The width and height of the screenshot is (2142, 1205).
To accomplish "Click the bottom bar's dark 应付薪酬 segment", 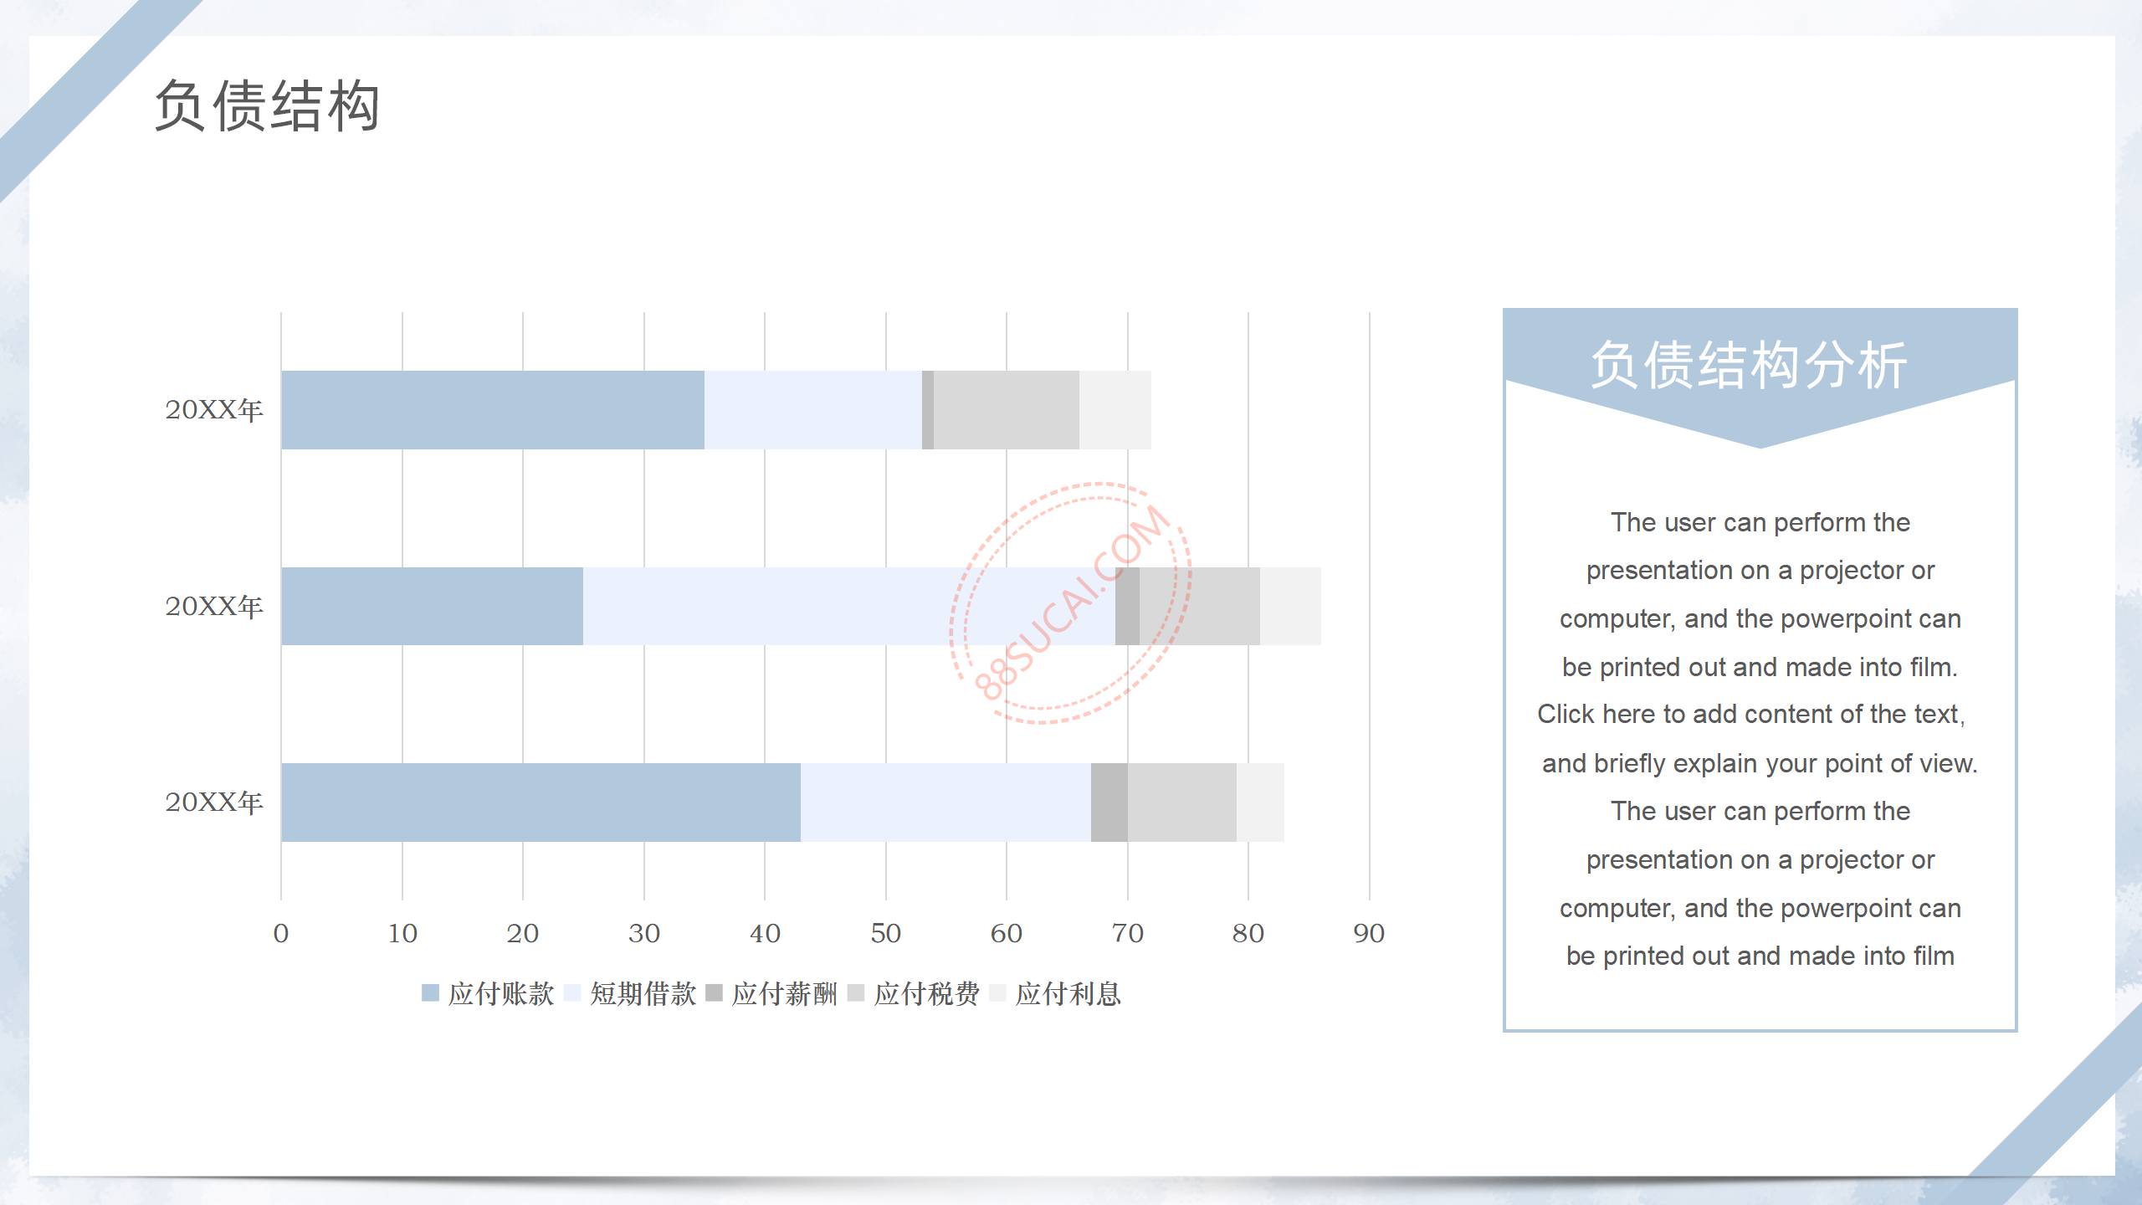I will click(x=1109, y=802).
